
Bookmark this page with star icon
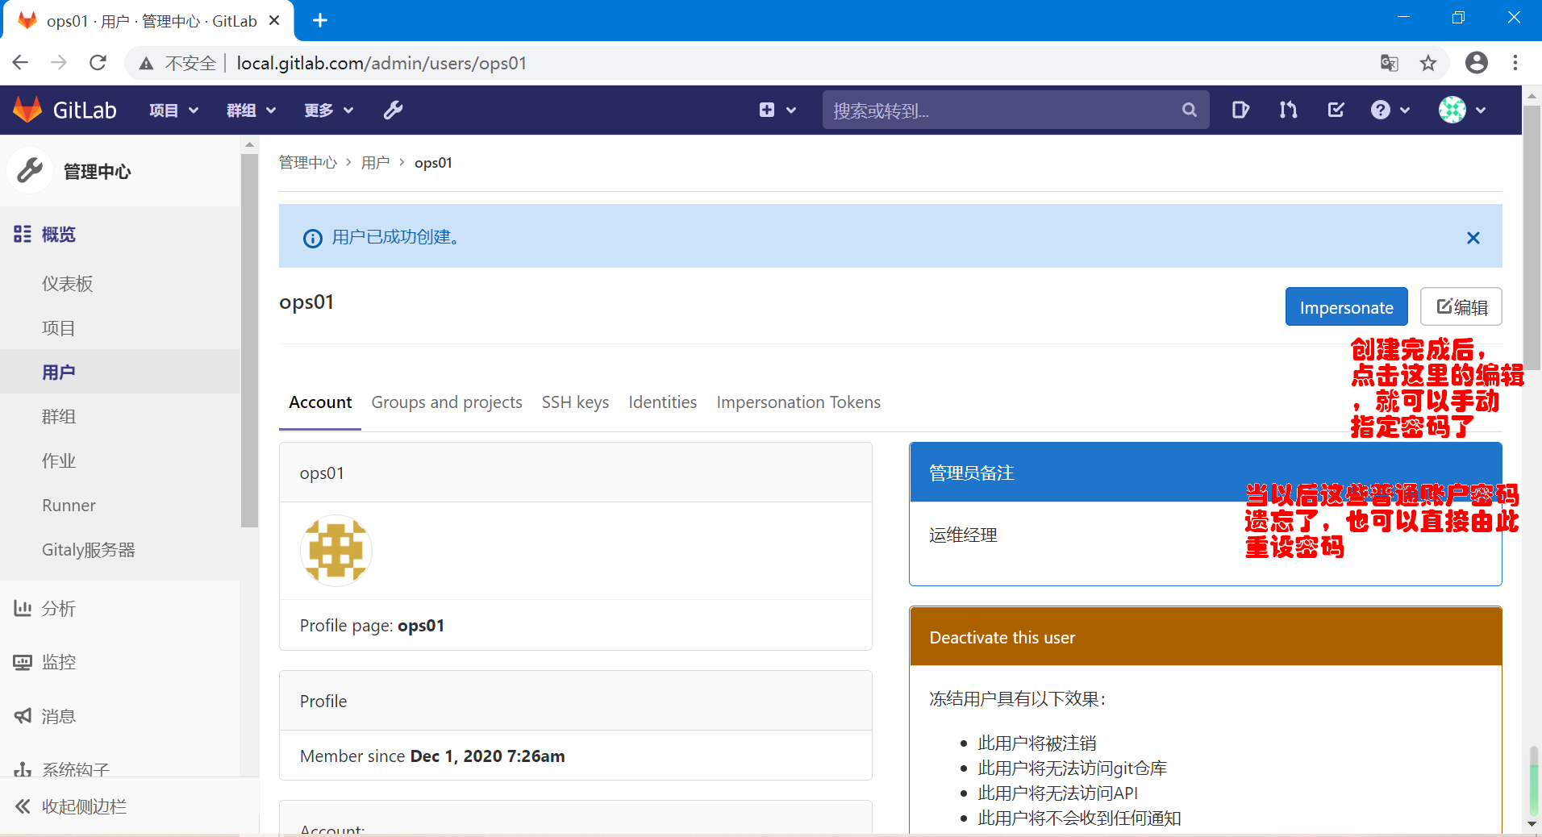pyautogui.click(x=1428, y=63)
